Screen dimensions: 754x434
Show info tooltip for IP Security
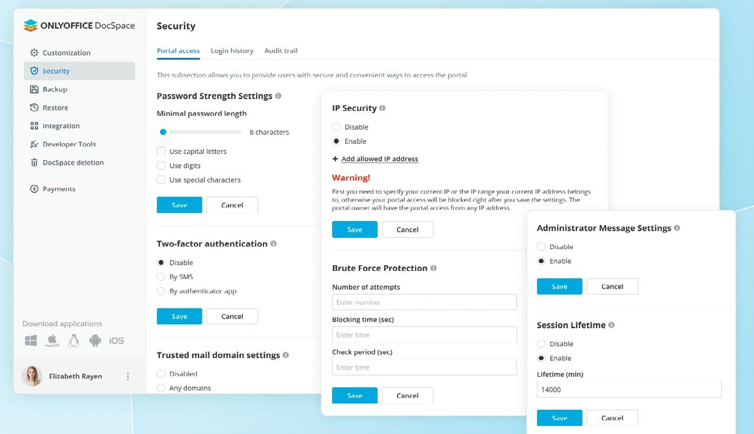[382, 108]
